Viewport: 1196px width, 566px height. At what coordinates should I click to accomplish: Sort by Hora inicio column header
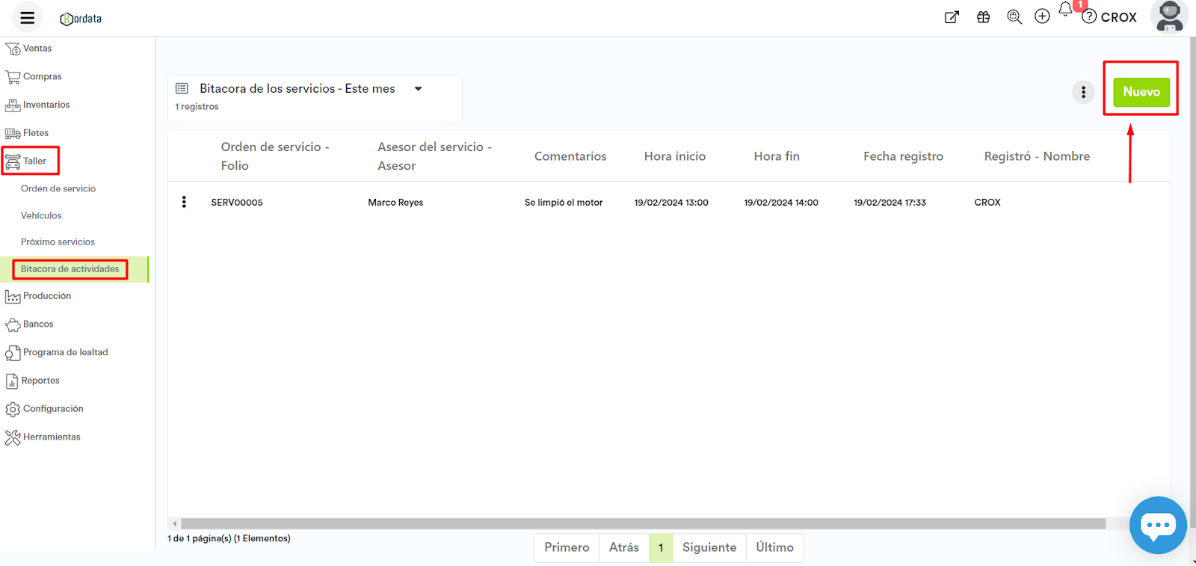point(674,156)
